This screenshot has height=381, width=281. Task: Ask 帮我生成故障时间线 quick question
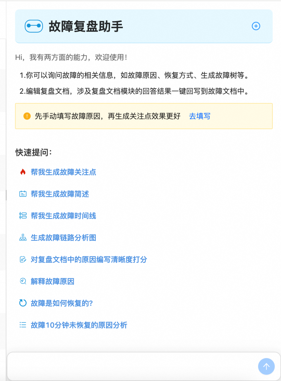click(x=63, y=216)
